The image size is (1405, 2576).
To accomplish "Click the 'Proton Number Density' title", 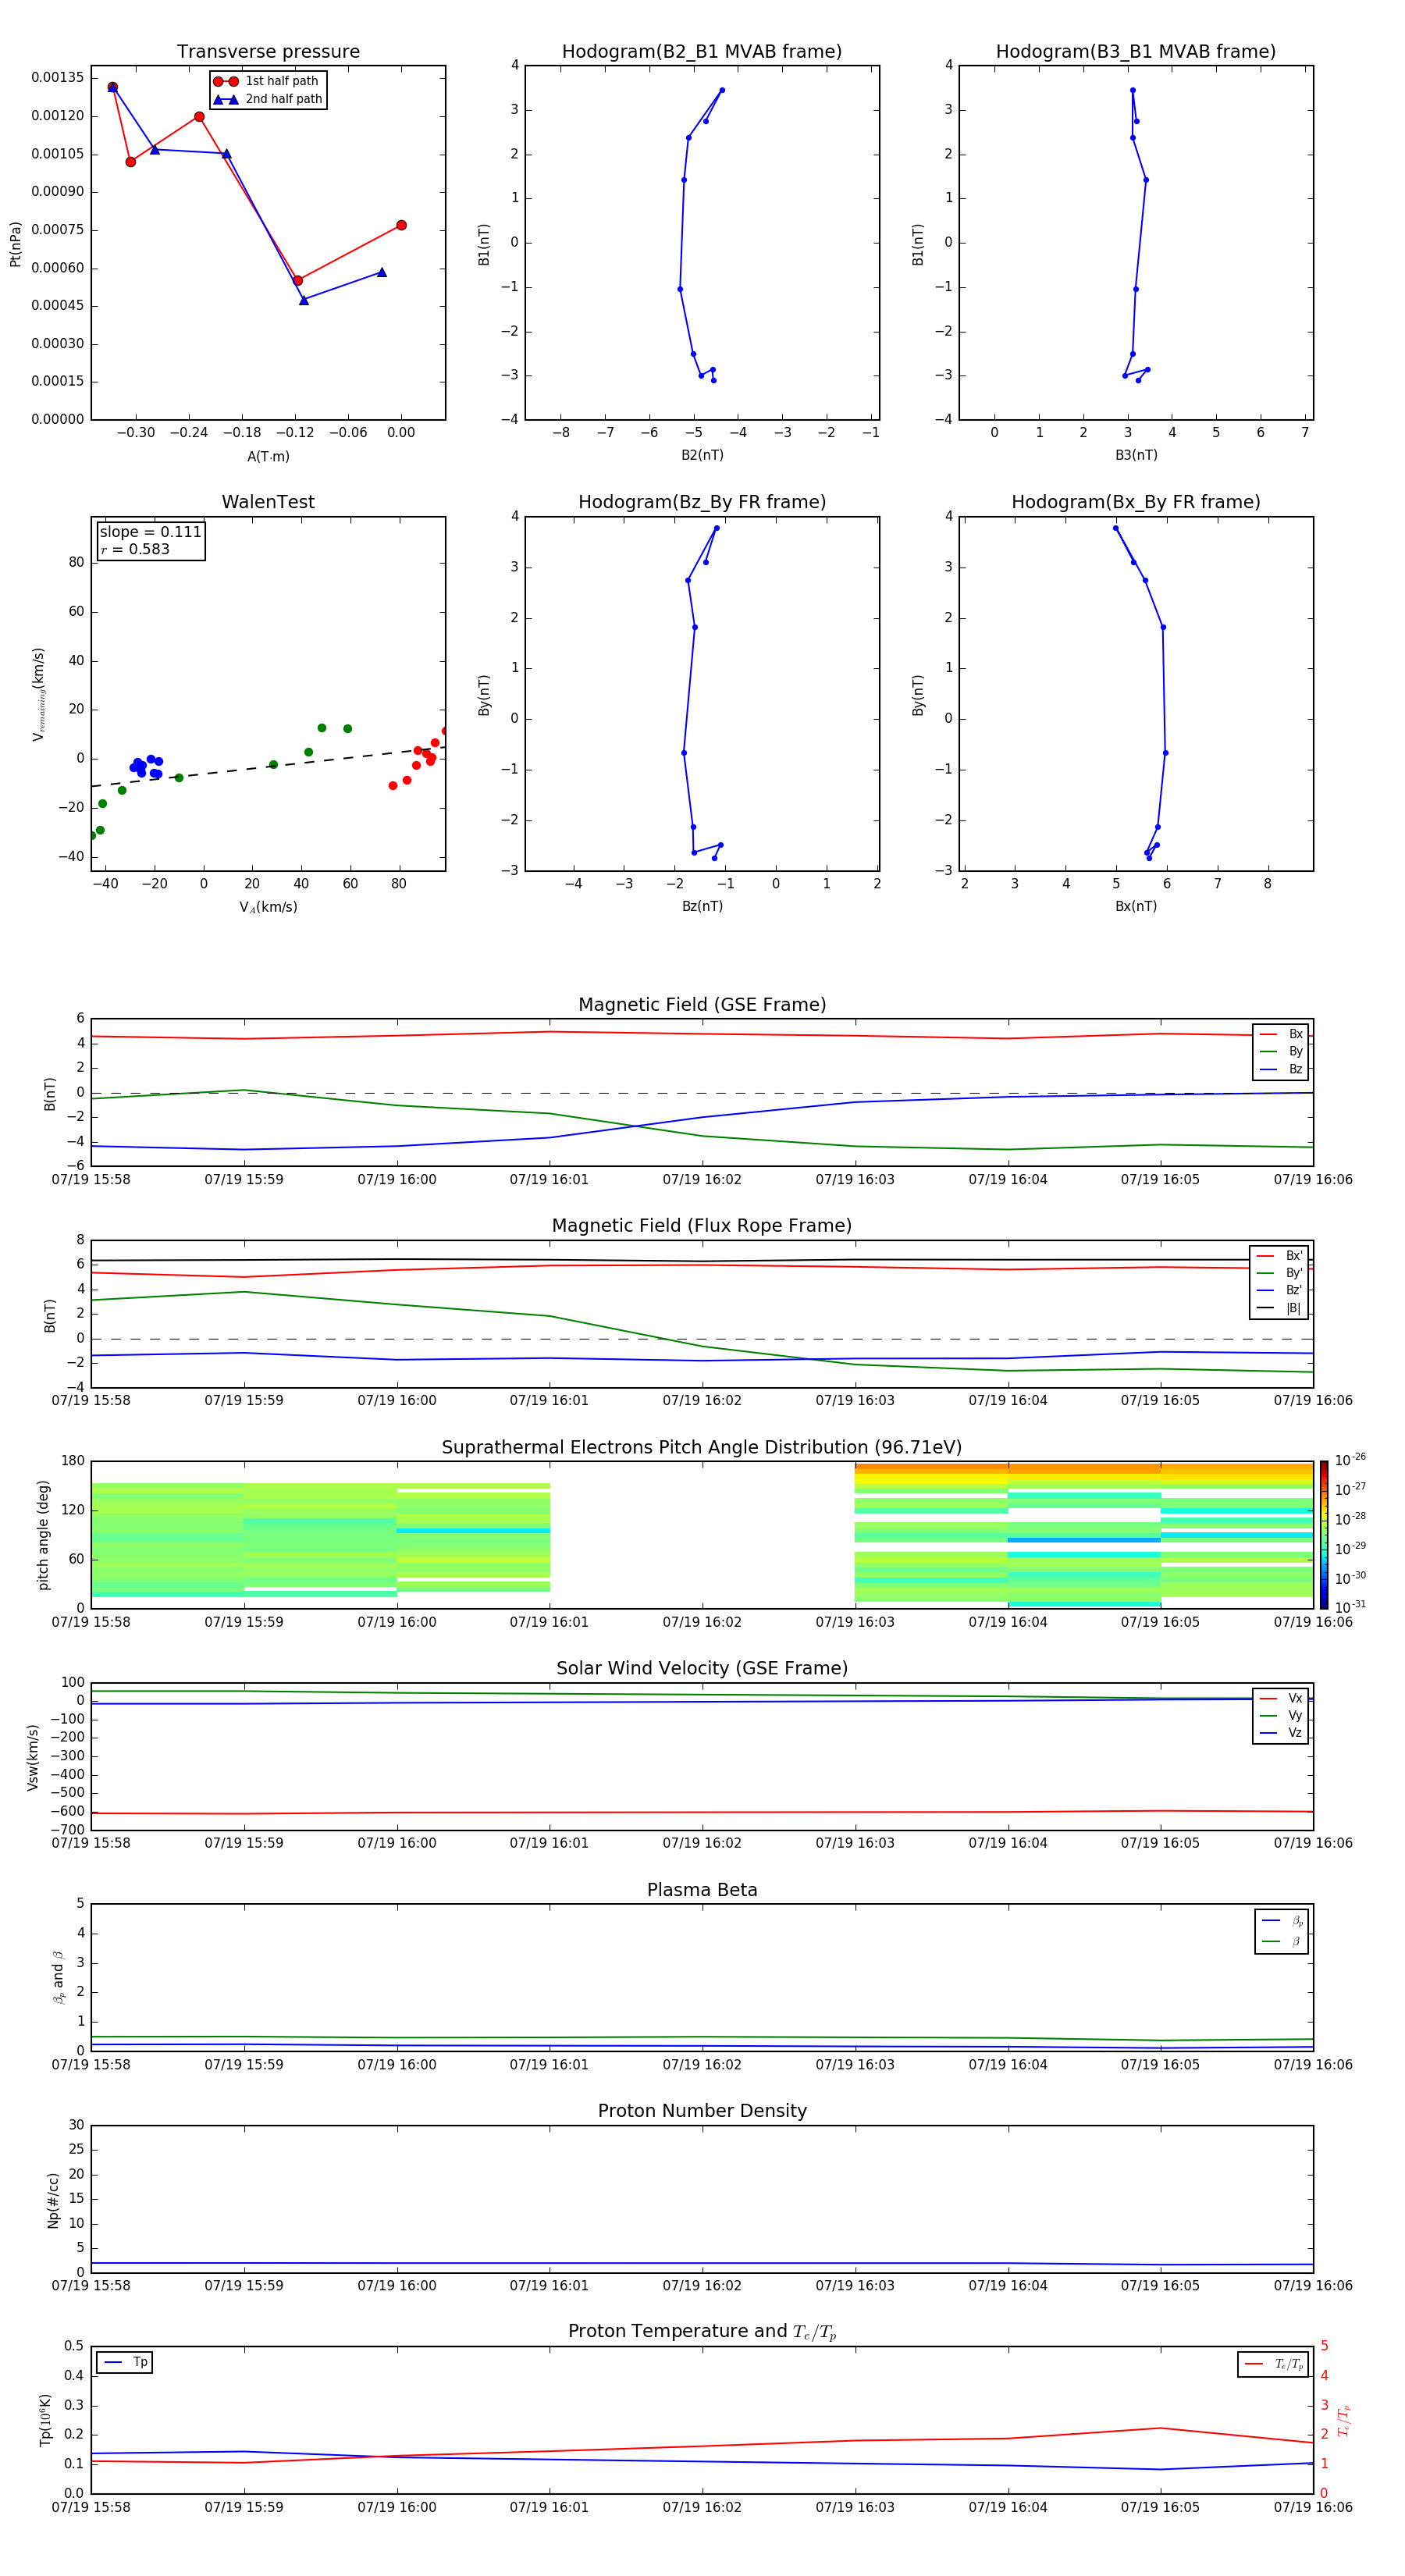I will 702,2111.
